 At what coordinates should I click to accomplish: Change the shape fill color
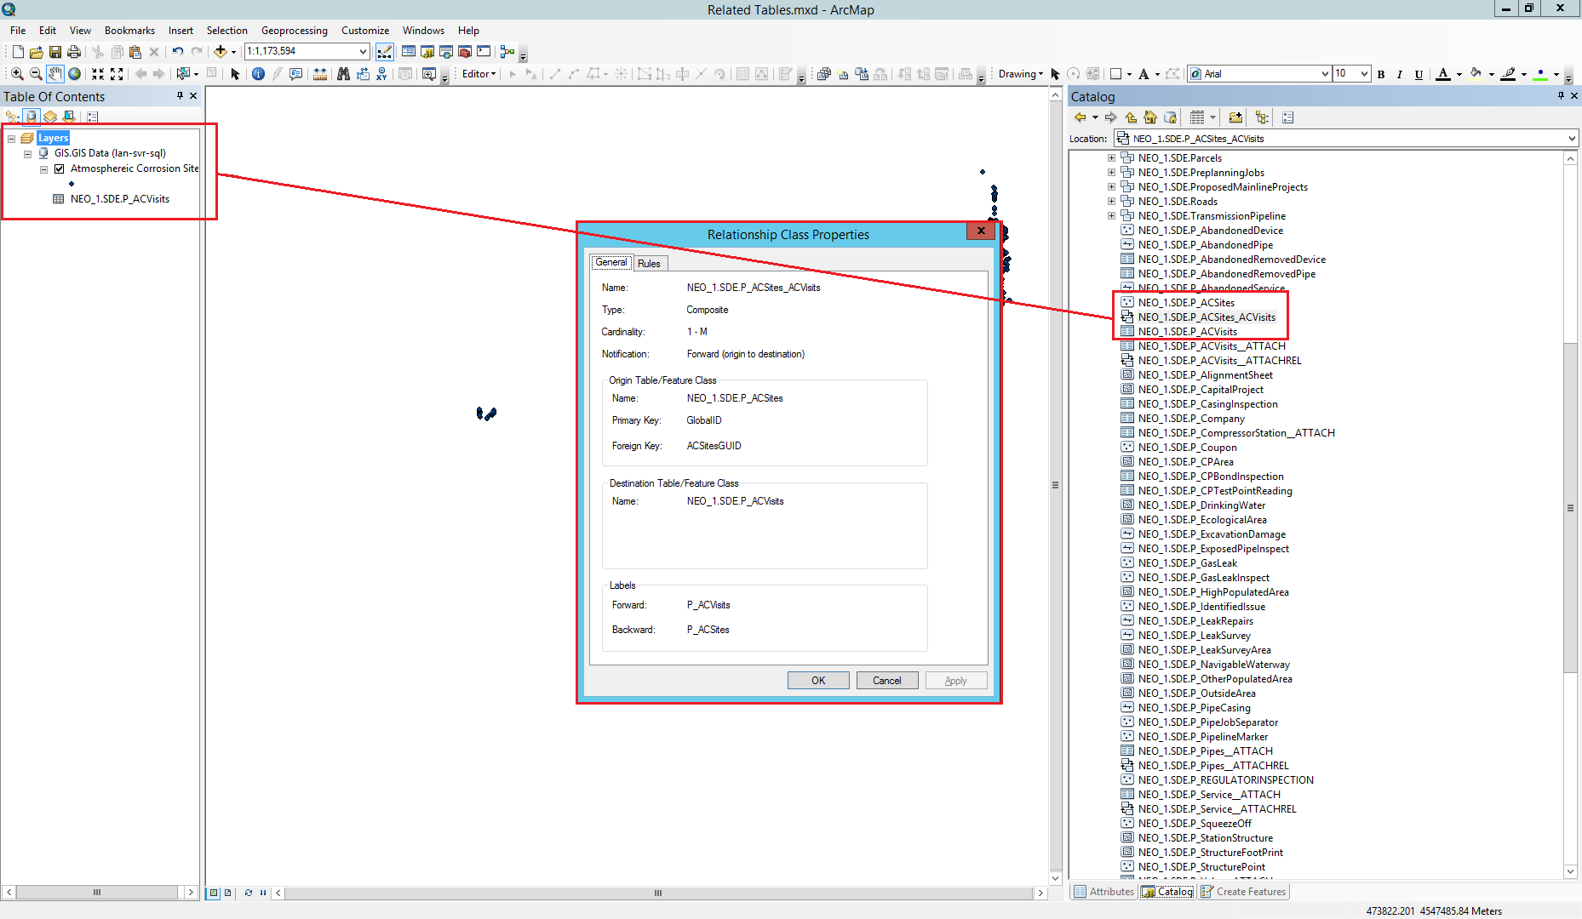coord(1476,74)
